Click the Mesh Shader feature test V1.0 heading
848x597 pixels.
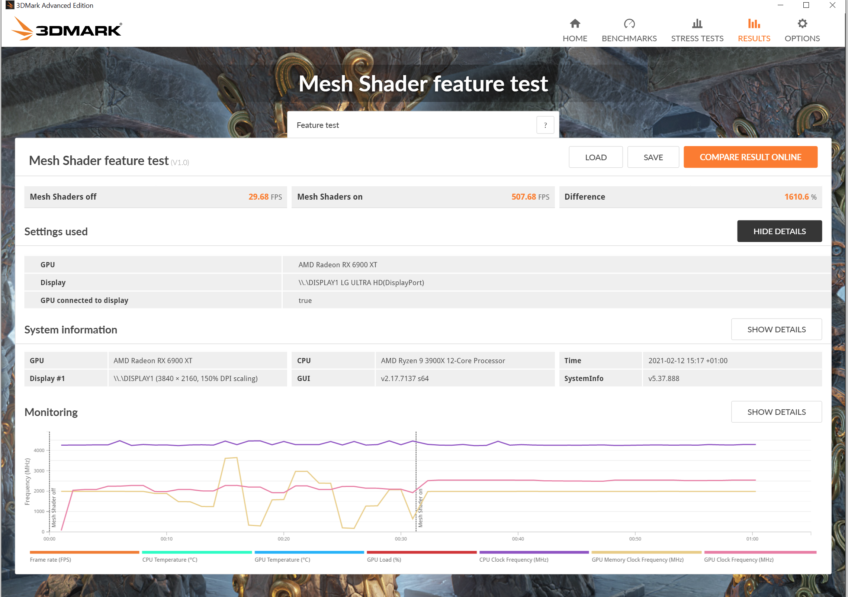[109, 161]
